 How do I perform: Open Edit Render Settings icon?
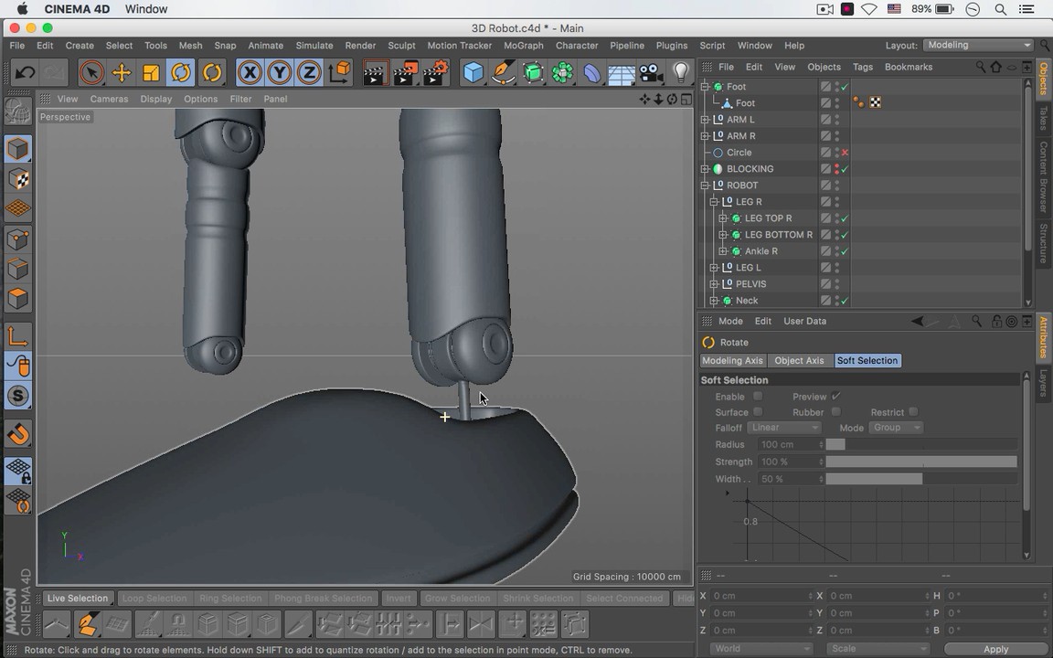tap(435, 73)
